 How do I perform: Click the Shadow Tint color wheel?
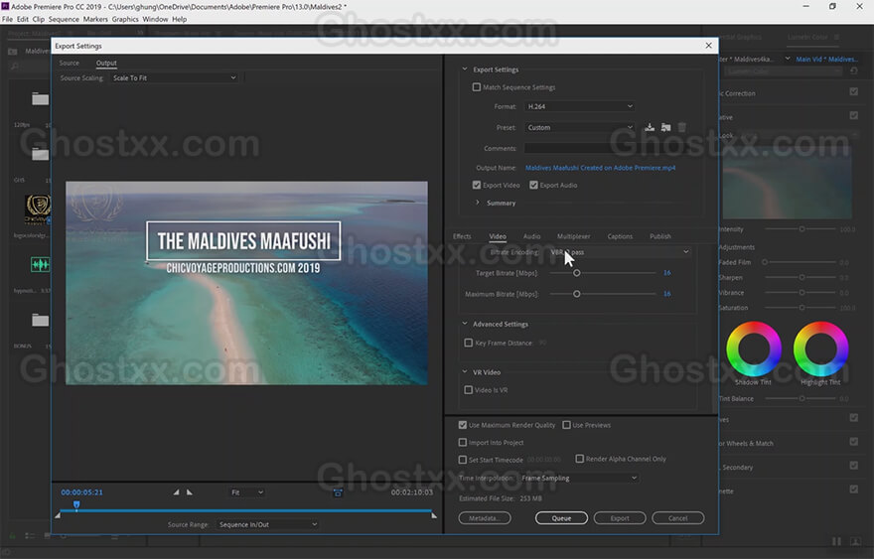[754, 349]
